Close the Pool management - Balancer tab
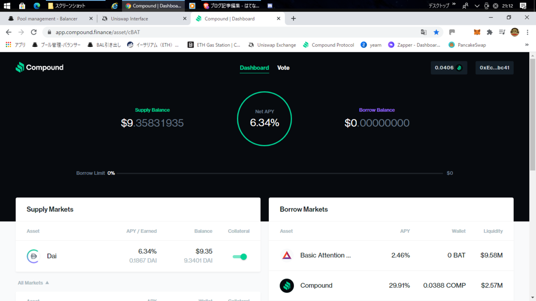The height and width of the screenshot is (301, 536). click(x=91, y=19)
